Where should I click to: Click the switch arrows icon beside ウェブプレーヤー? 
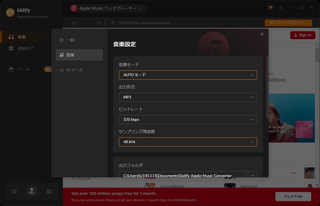(x=140, y=8)
